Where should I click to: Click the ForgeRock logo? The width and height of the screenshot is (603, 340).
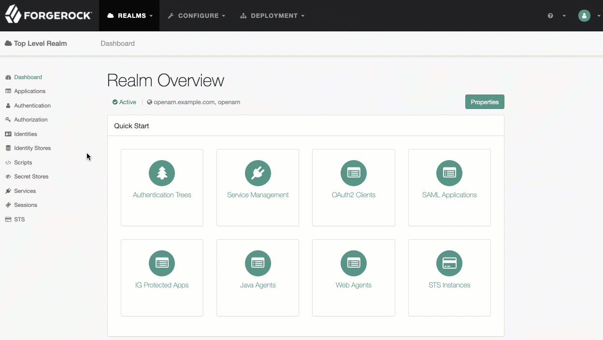[x=48, y=15]
